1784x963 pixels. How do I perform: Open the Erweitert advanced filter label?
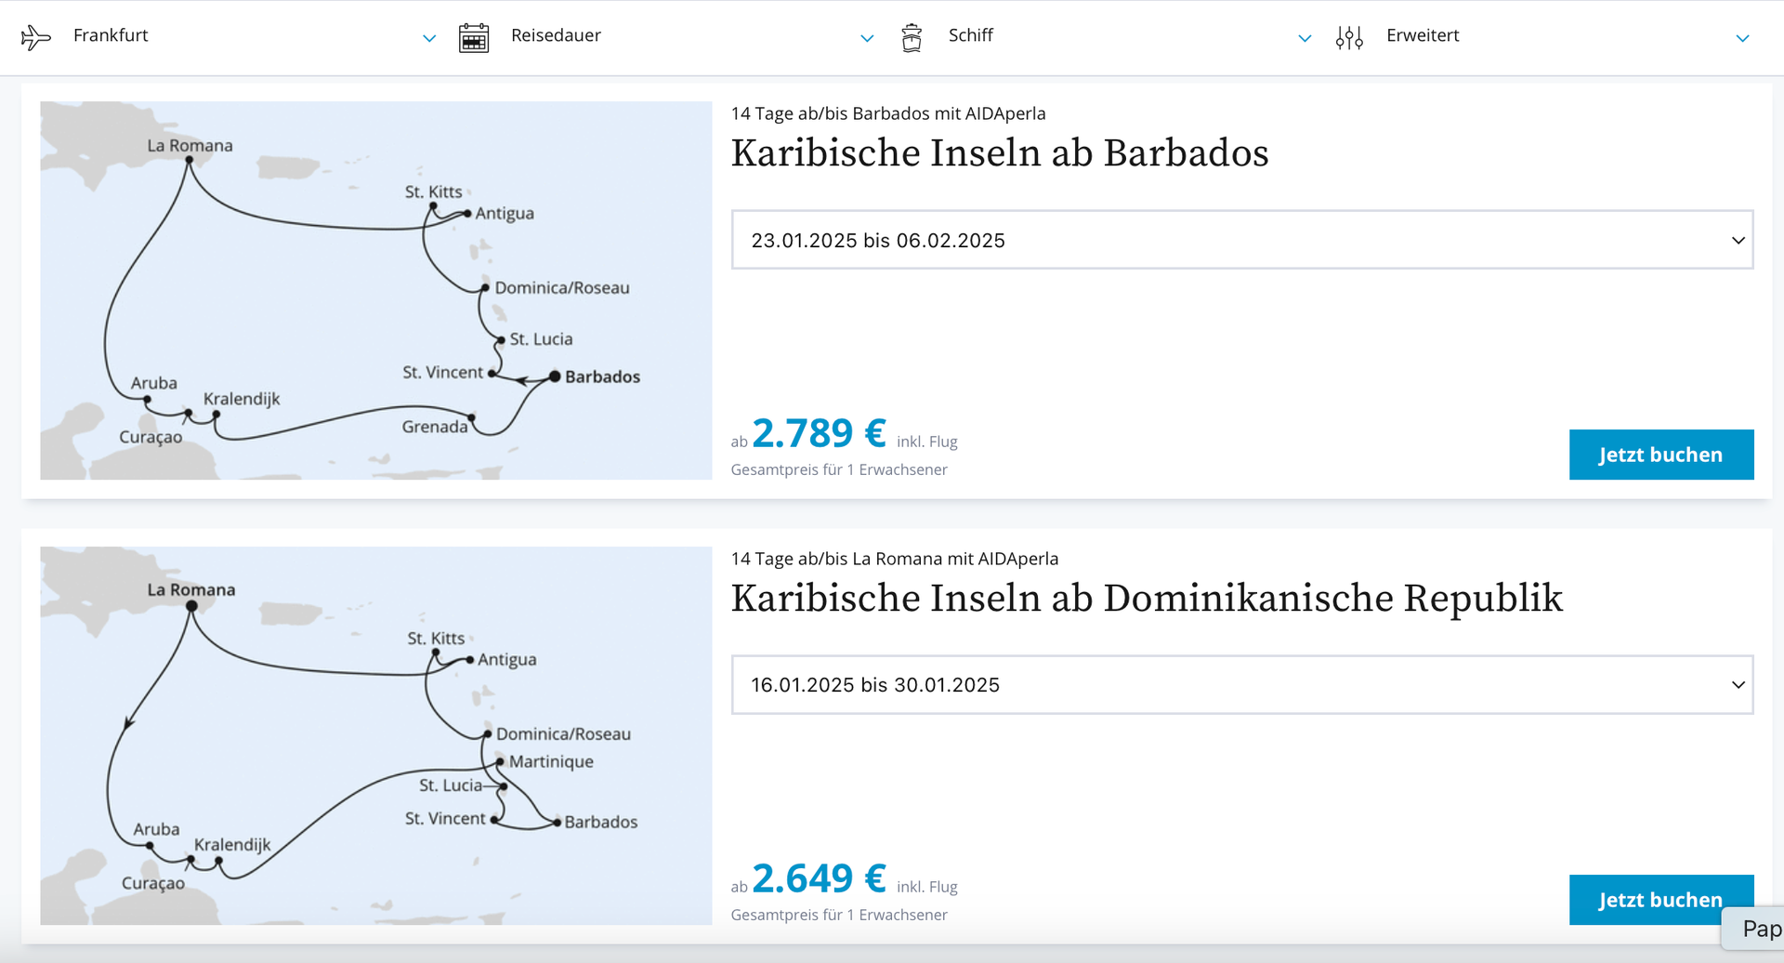[x=1423, y=35]
